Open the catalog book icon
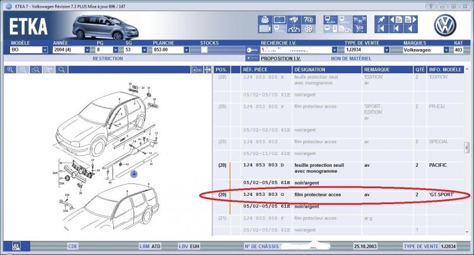 pos(279,20)
